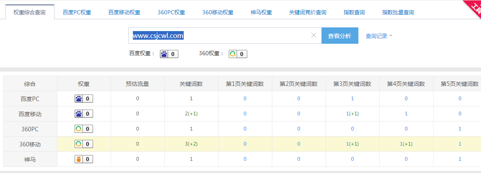This screenshot has width=481, height=173.
Task: Click the red corner ribbon badge
Action: click(x=474, y=6)
